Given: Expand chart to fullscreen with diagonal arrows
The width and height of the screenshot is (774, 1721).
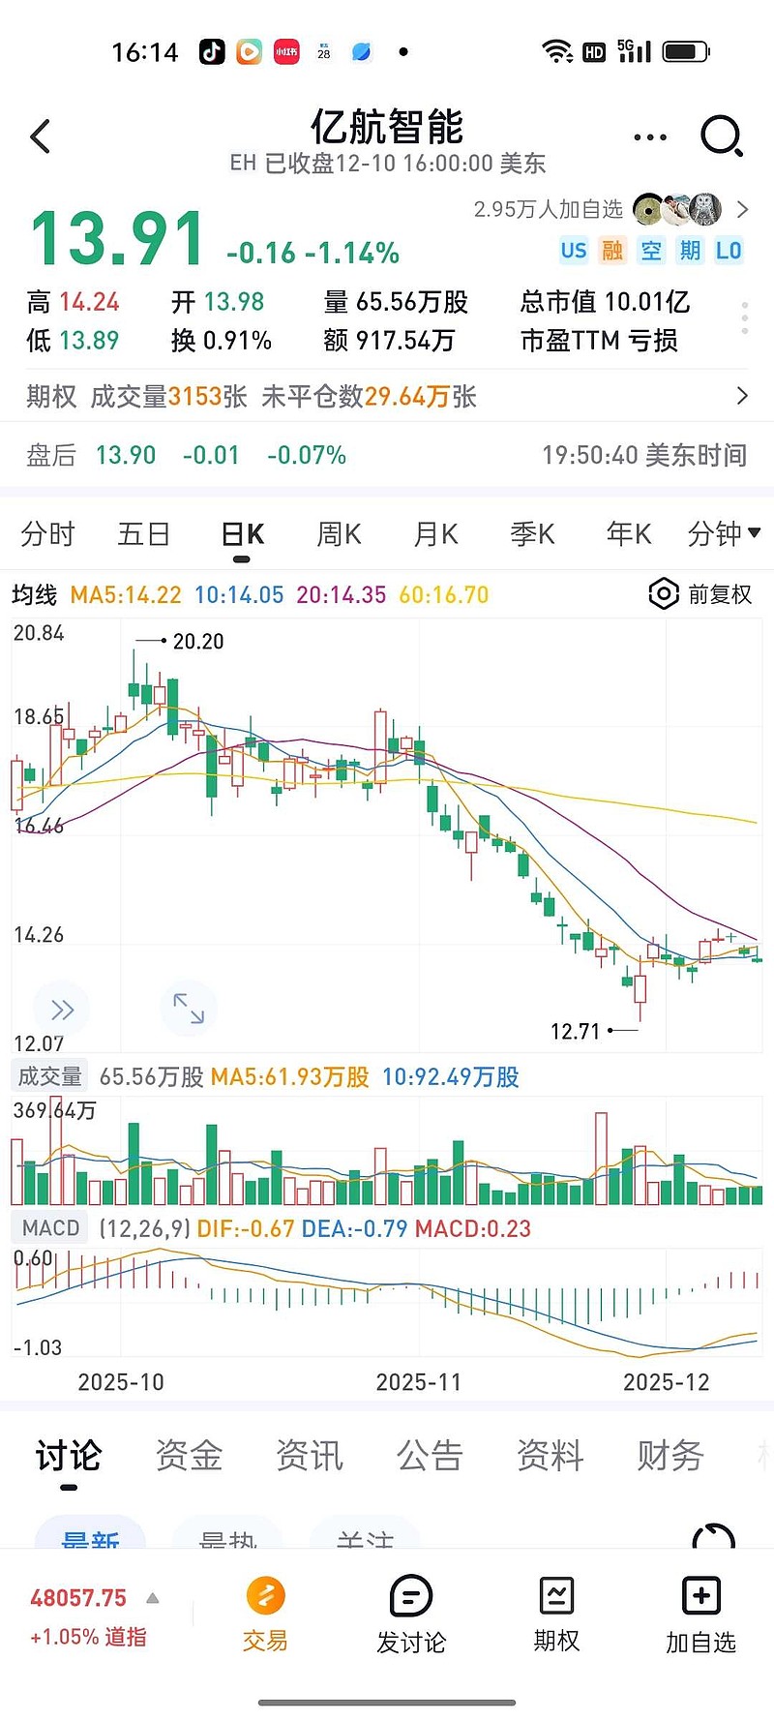Looking at the screenshot, I should point(189,1009).
